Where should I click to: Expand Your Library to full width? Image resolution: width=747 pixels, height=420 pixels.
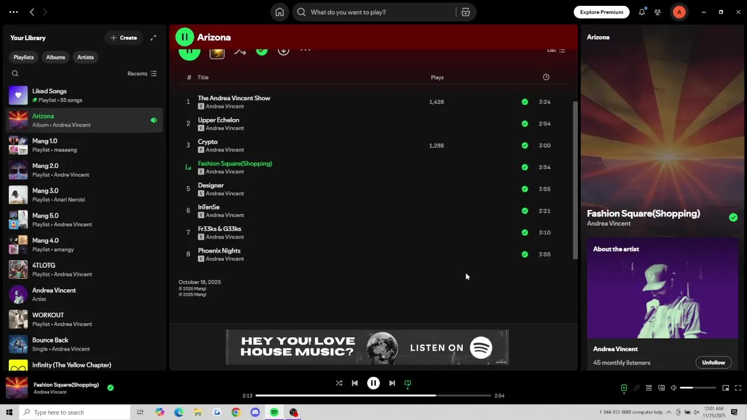point(153,38)
